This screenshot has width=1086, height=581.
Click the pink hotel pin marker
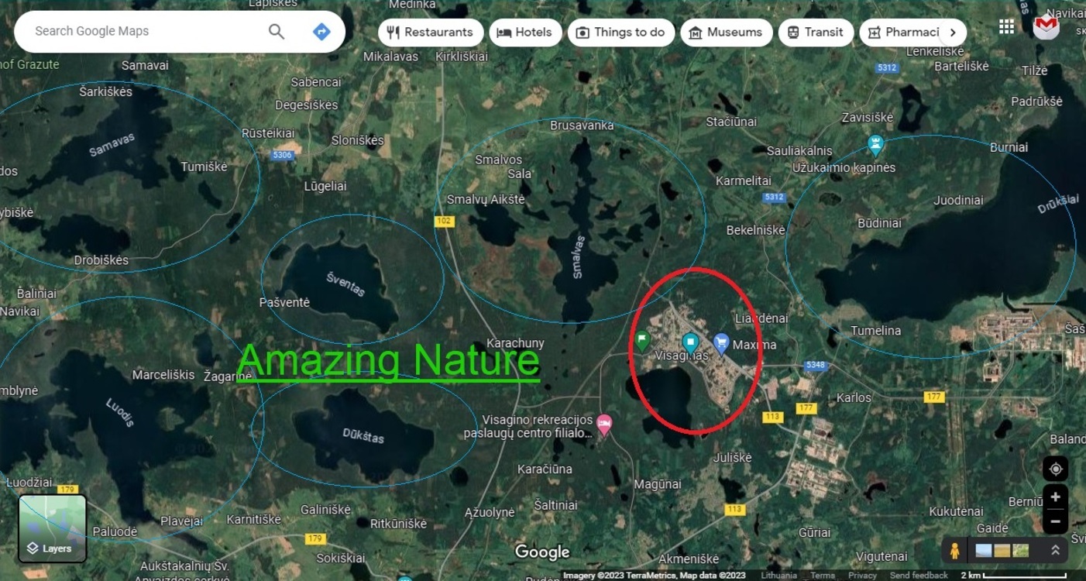(x=604, y=425)
